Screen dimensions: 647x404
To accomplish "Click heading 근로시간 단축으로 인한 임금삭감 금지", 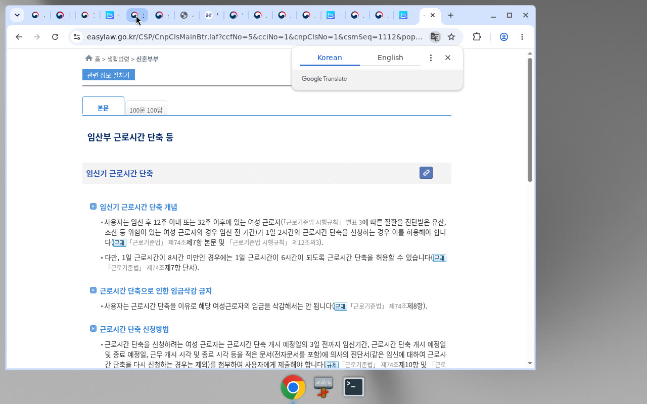I will (156, 291).
